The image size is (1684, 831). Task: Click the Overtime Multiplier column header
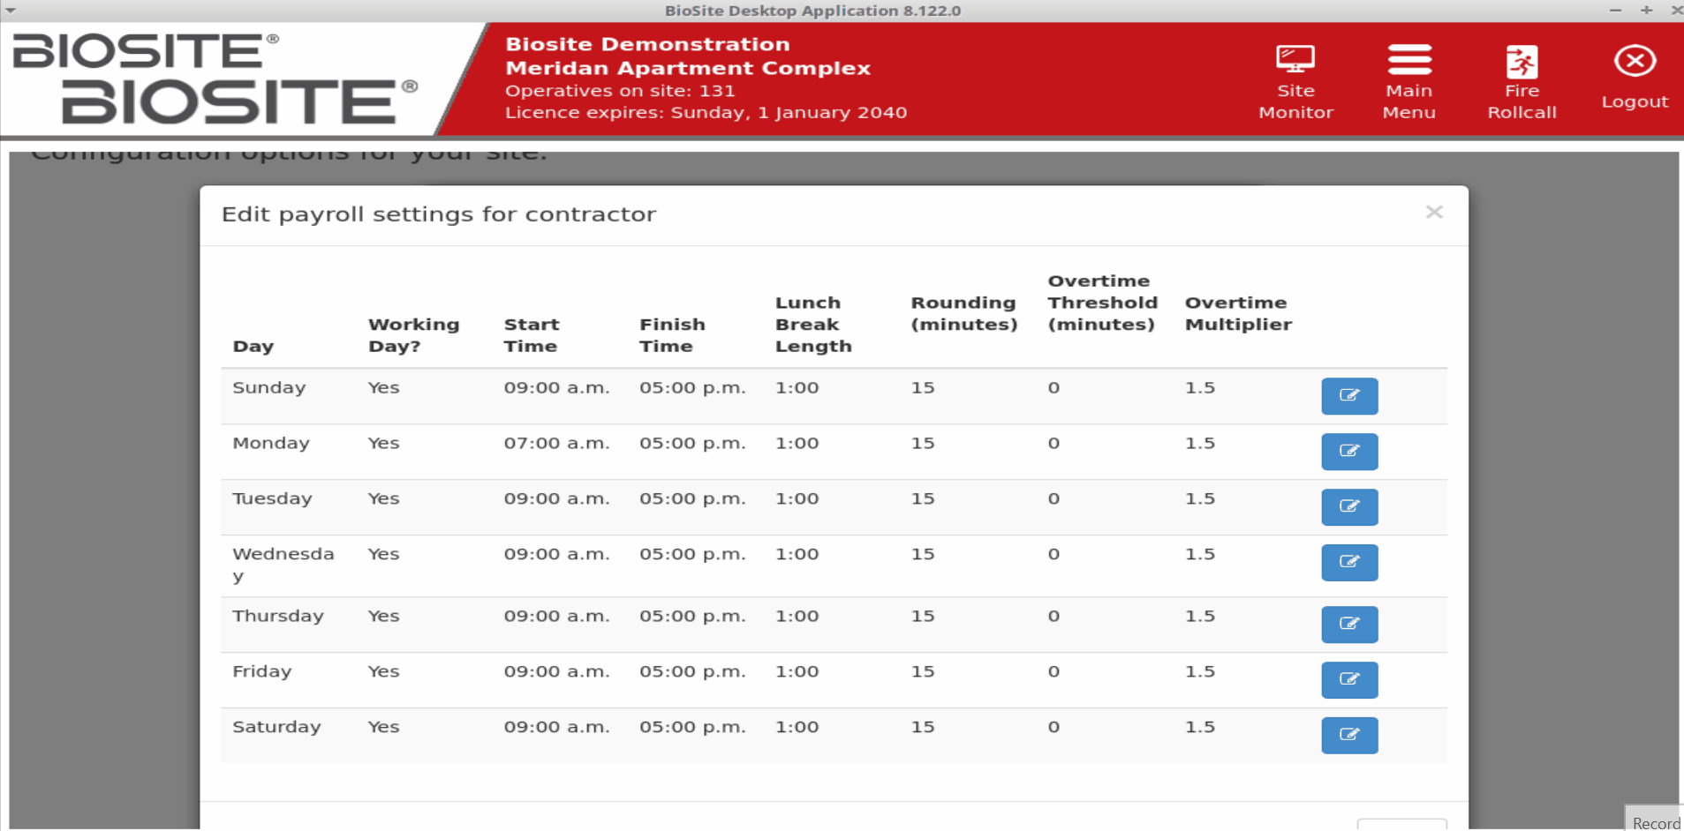1238,313
